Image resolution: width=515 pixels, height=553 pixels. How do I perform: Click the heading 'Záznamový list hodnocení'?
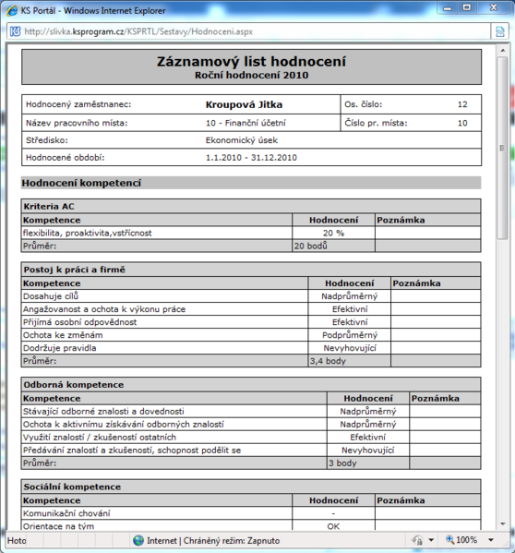pos(251,61)
